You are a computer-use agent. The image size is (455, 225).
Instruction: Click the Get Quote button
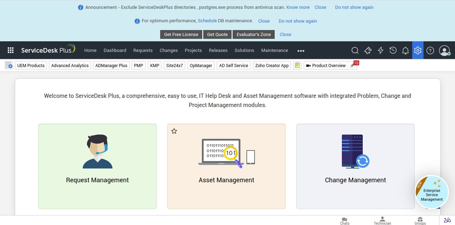pyautogui.click(x=217, y=34)
